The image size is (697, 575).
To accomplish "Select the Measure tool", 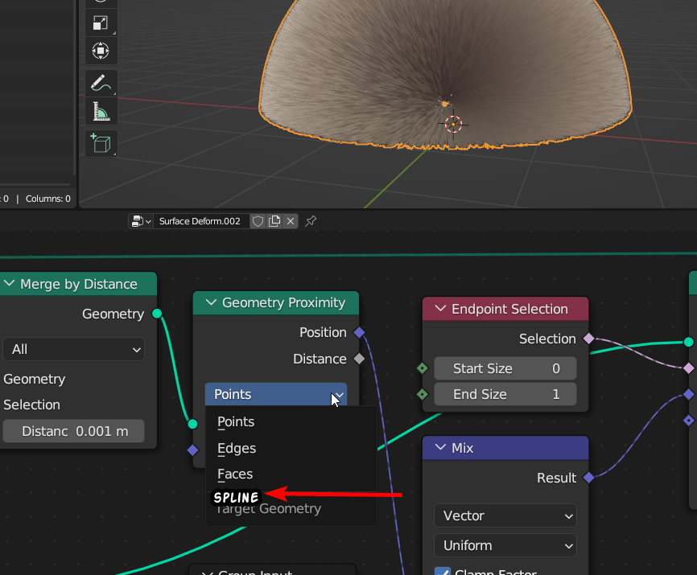I will coord(101,111).
